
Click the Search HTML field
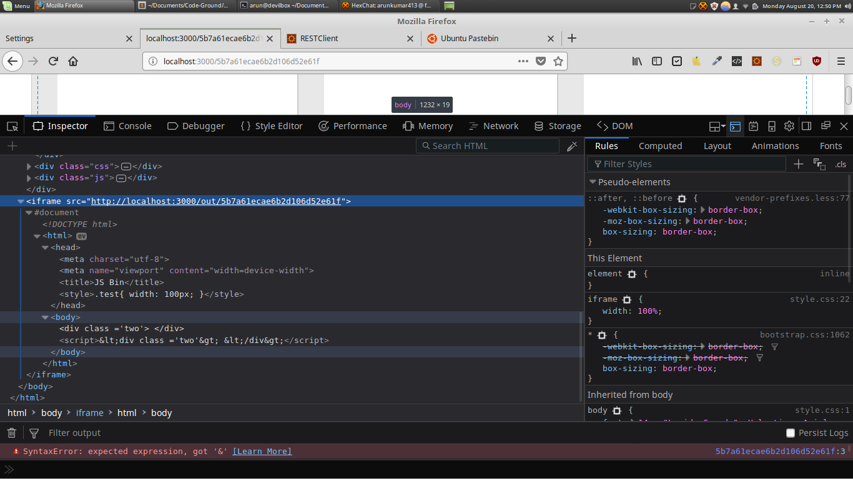[x=488, y=146]
